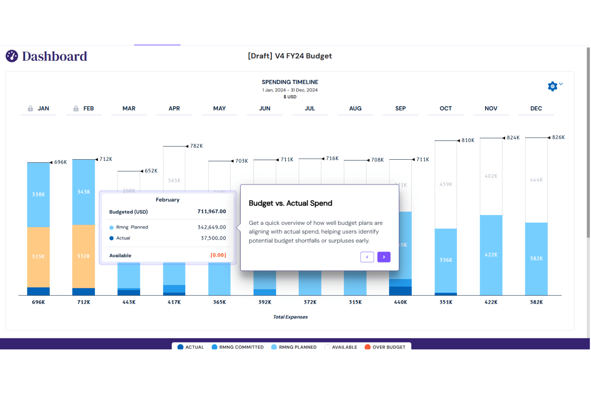Expand the chevron beside the gear
Viewport: 591px width, 394px height.
(561, 84)
